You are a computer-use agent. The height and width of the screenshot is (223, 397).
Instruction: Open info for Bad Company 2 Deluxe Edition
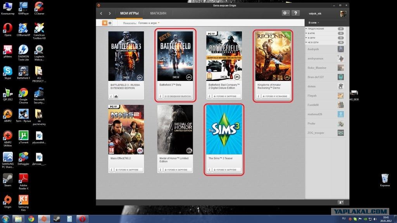click(209, 96)
